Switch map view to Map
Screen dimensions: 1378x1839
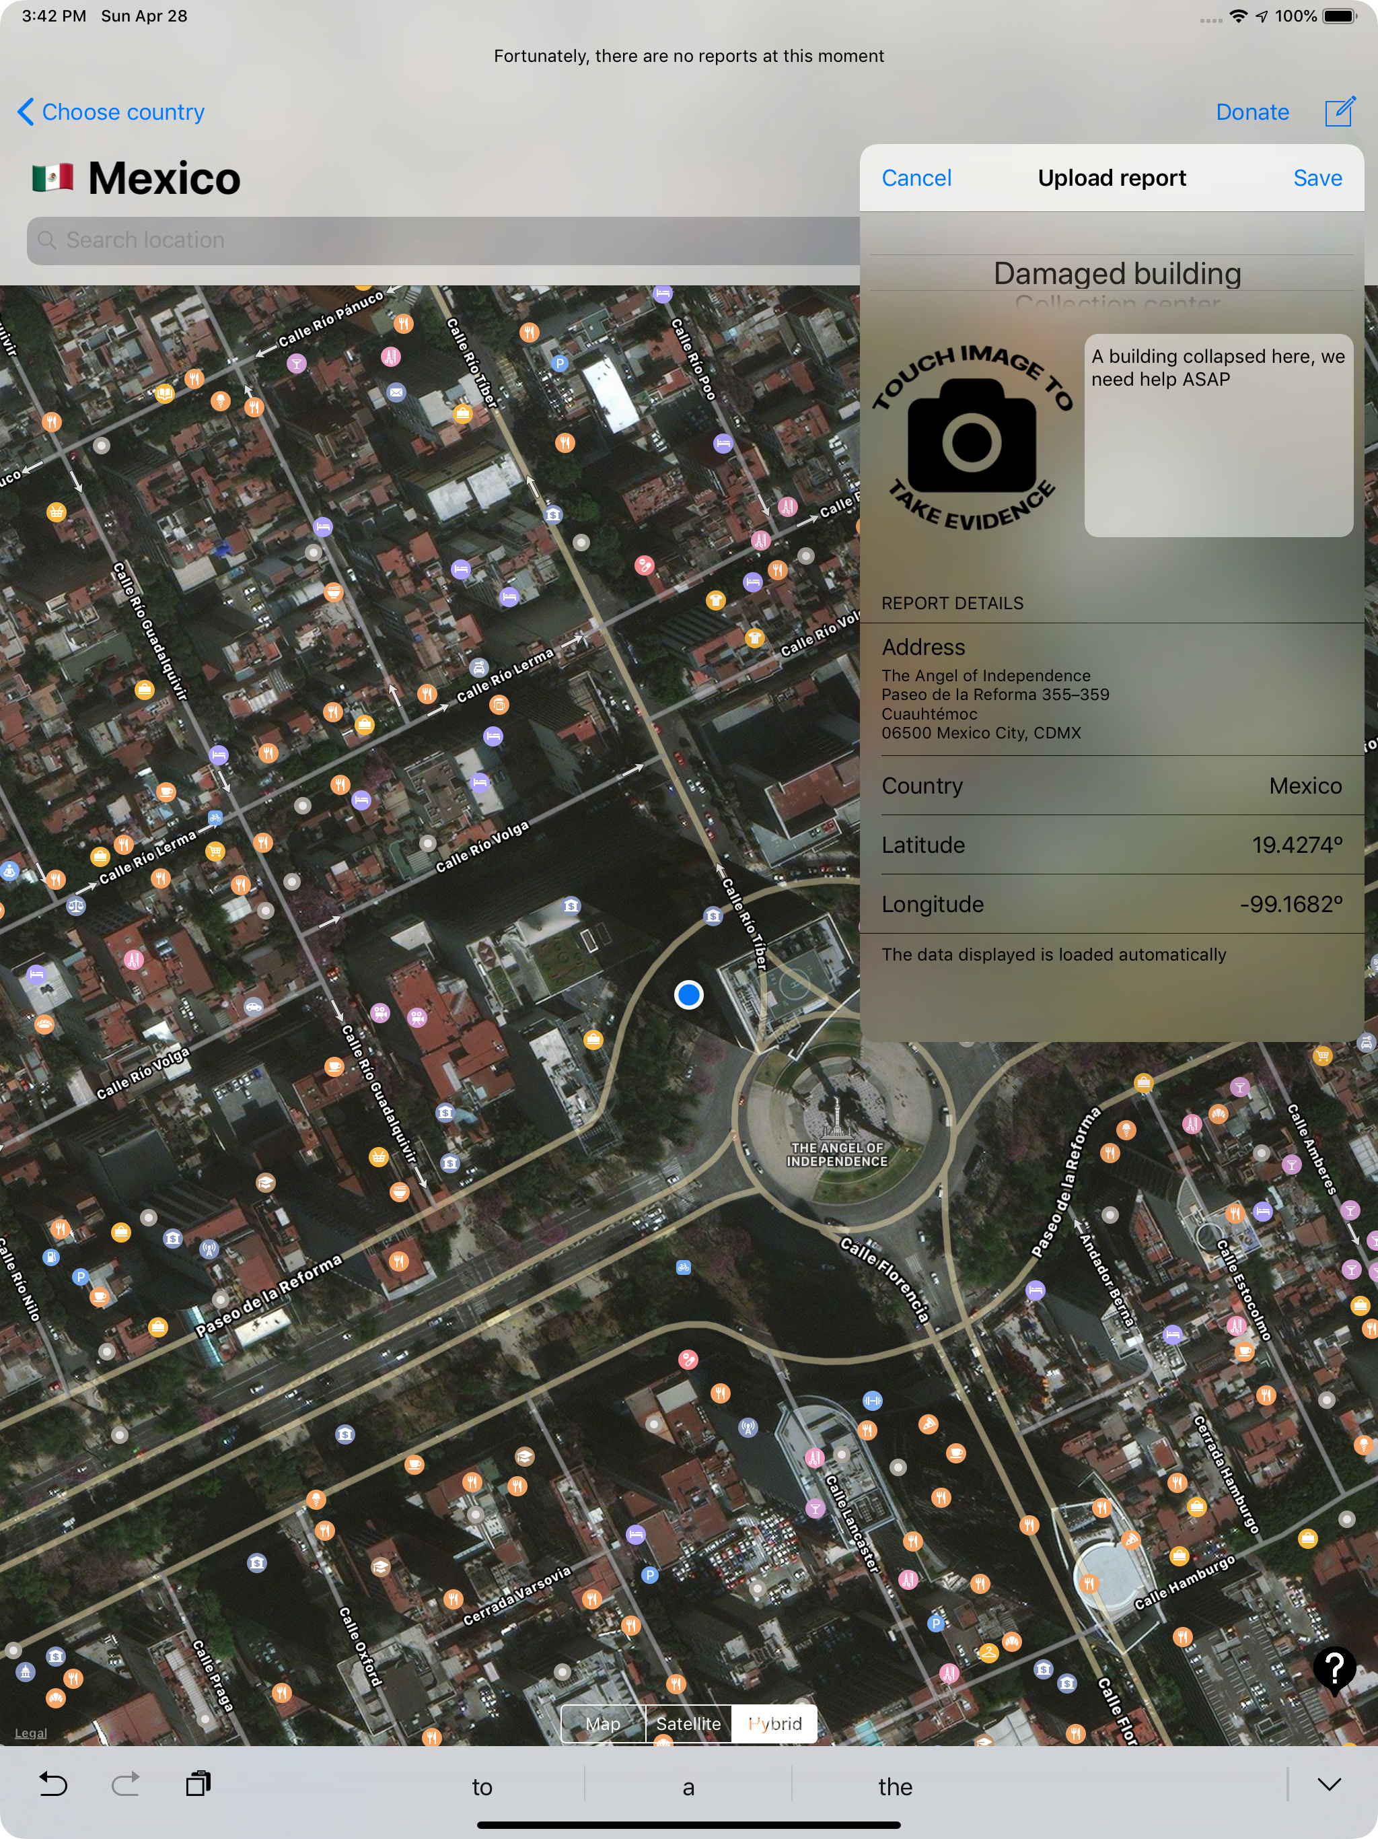click(x=604, y=1723)
